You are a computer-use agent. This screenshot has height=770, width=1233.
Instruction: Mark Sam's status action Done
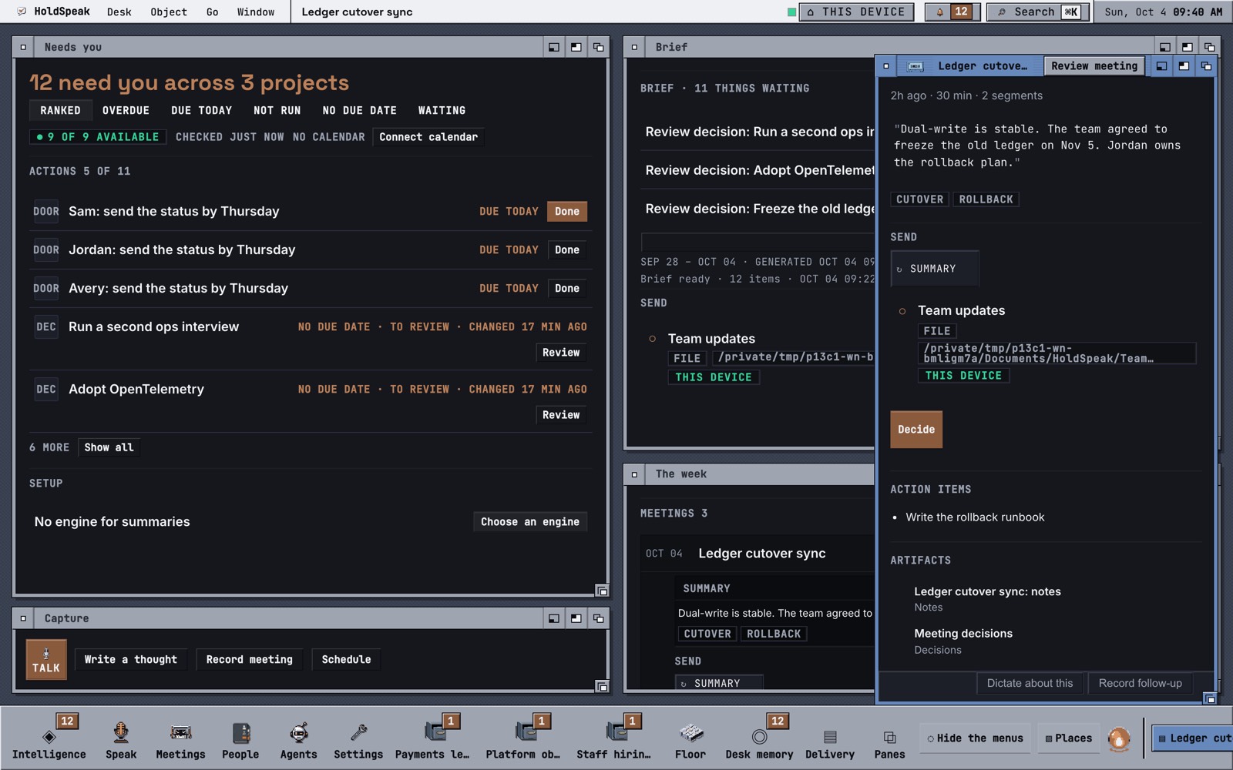567,212
